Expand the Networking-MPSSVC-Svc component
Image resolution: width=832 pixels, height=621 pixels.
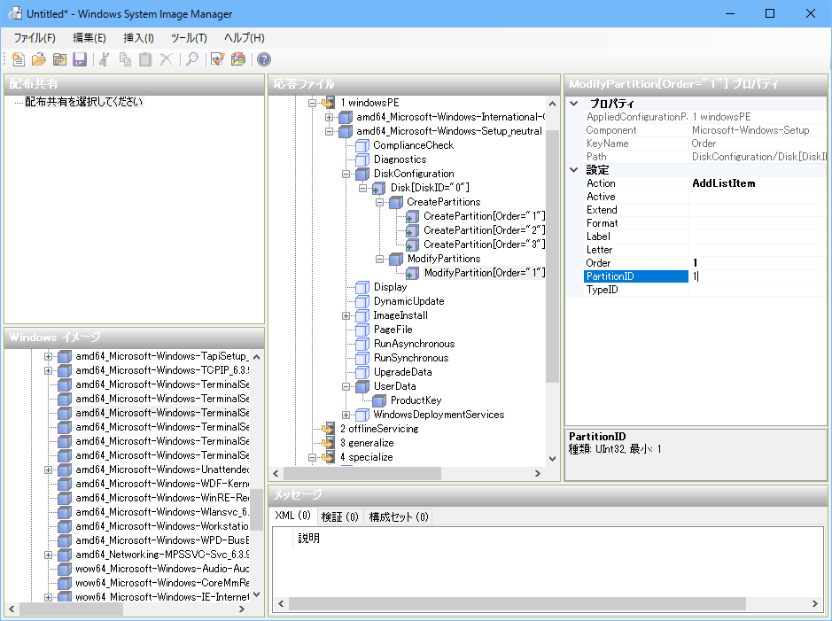coord(48,555)
